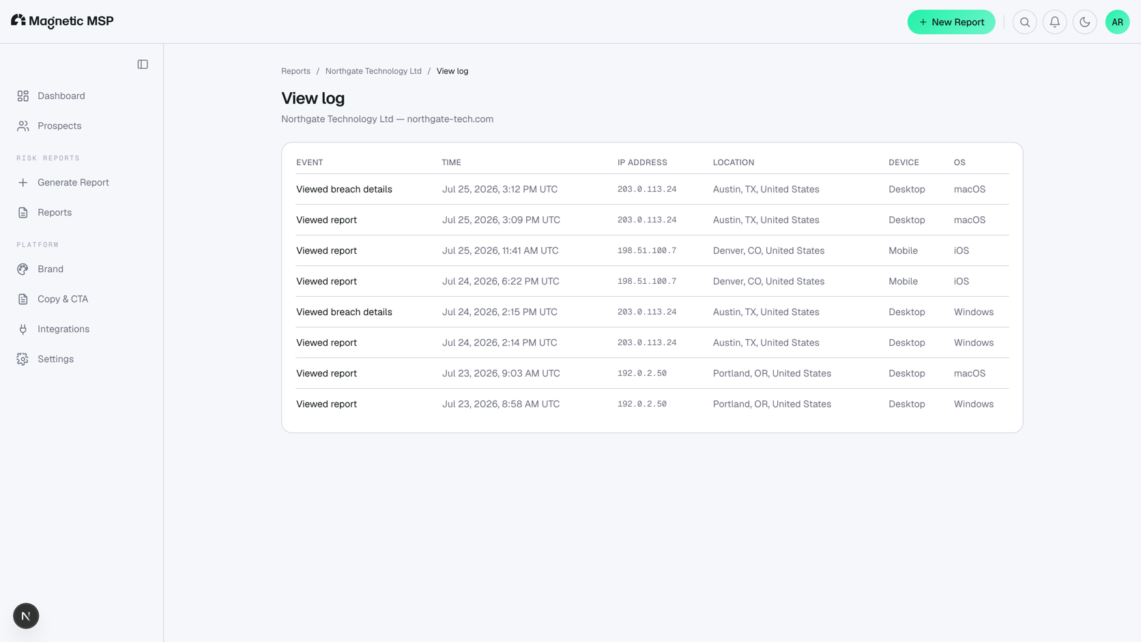Click Mobile device in 11:41 AM row
The height and width of the screenshot is (642, 1141).
(x=903, y=251)
